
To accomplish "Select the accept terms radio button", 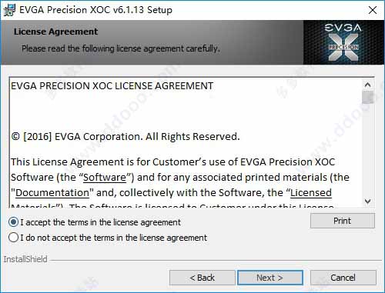I will pos(13,222).
